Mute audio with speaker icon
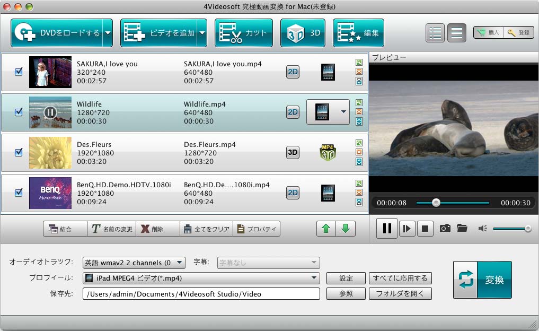This screenshot has width=539, height=331. 482,229
